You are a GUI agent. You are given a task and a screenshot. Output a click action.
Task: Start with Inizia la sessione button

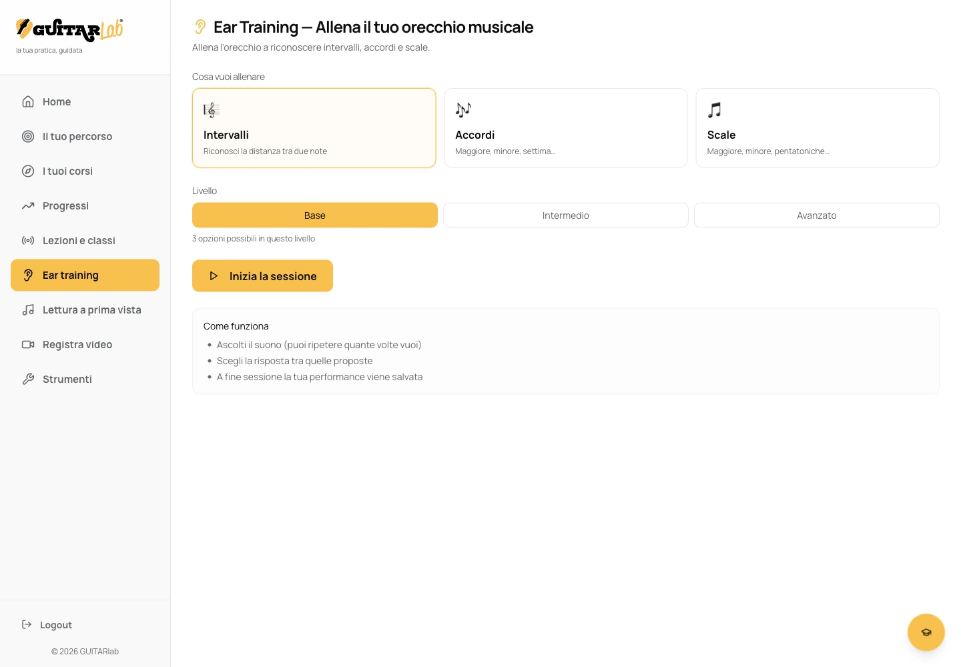(262, 275)
